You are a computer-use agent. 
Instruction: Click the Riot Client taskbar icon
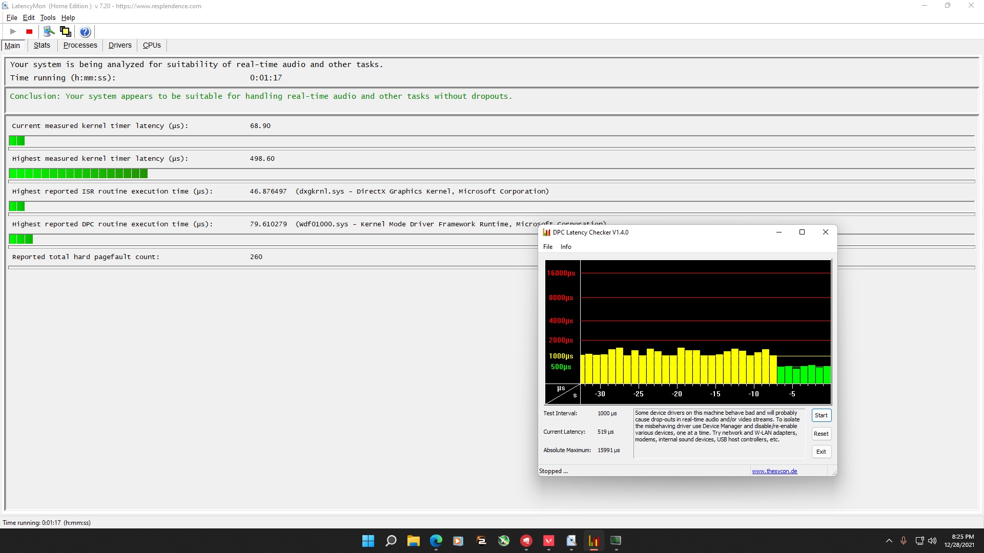point(526,541)
